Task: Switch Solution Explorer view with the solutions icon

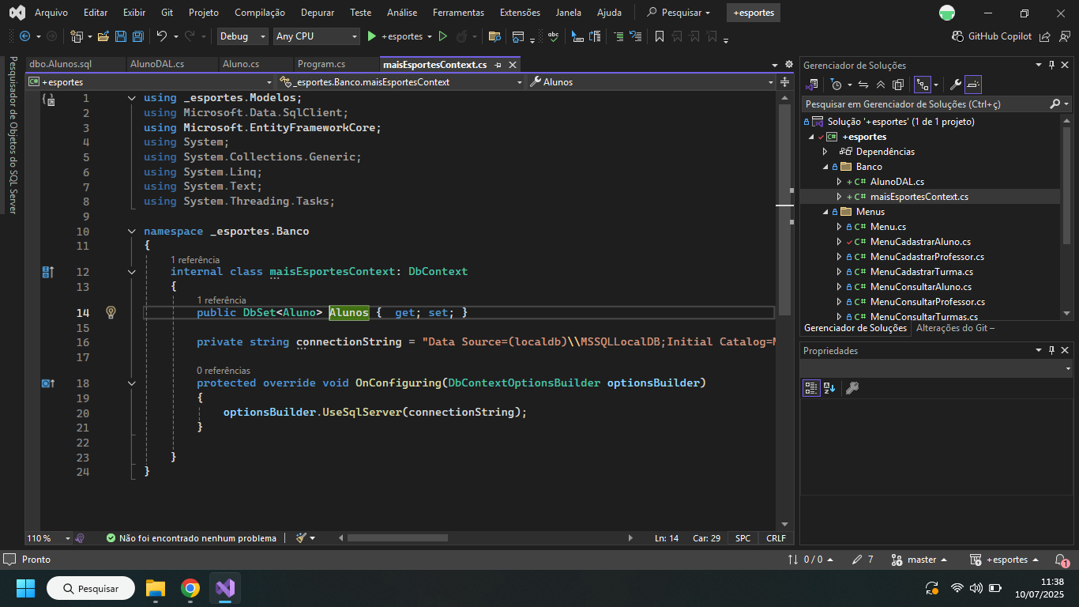Action: click(x=811, y=85)
